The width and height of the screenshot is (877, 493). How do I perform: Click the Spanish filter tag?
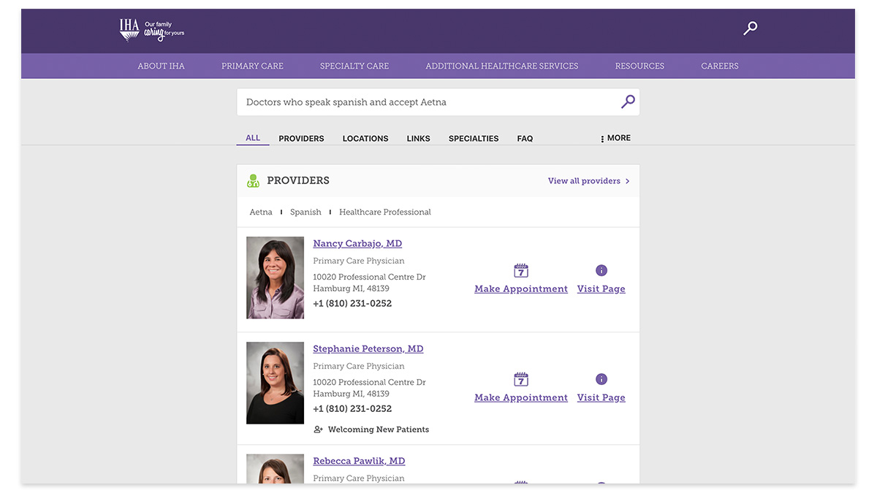[305, 213]
